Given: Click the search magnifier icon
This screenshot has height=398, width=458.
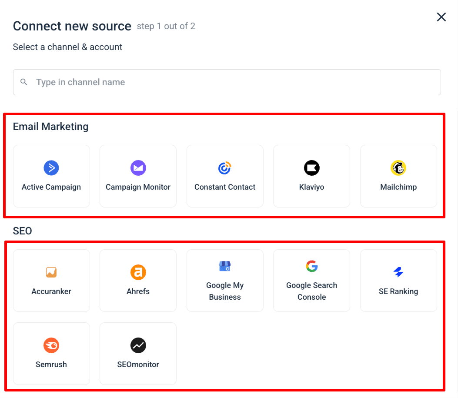Looking at the screenshot, I should [x=23, y=82].
